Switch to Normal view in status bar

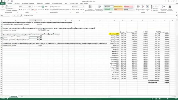pos(153,99)
